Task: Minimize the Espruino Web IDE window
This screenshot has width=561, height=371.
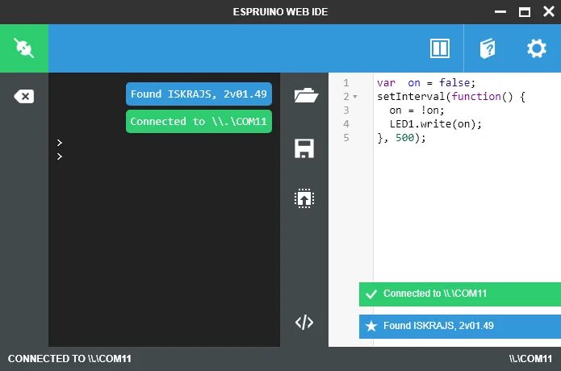Action: click(500, 12)
